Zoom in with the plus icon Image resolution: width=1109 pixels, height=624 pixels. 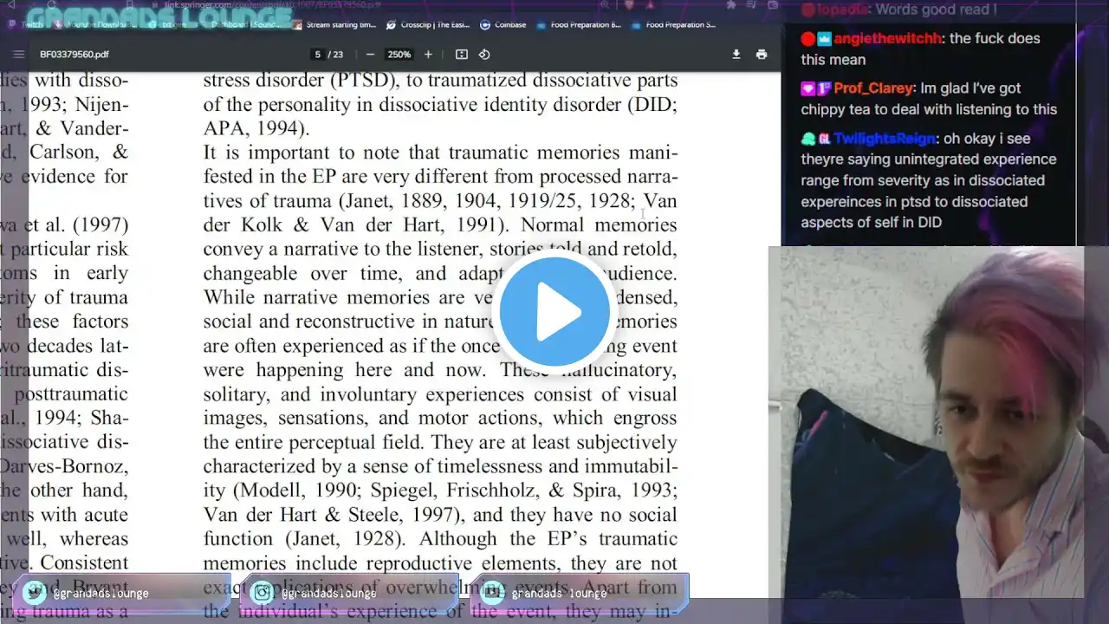428,55
